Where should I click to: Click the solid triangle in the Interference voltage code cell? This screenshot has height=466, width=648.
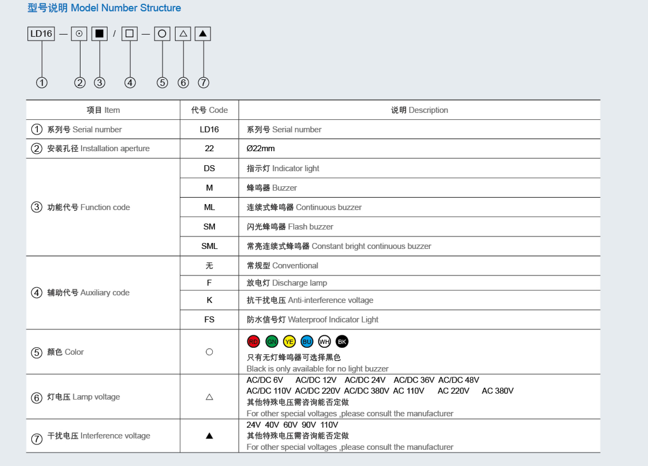point(210,436)
